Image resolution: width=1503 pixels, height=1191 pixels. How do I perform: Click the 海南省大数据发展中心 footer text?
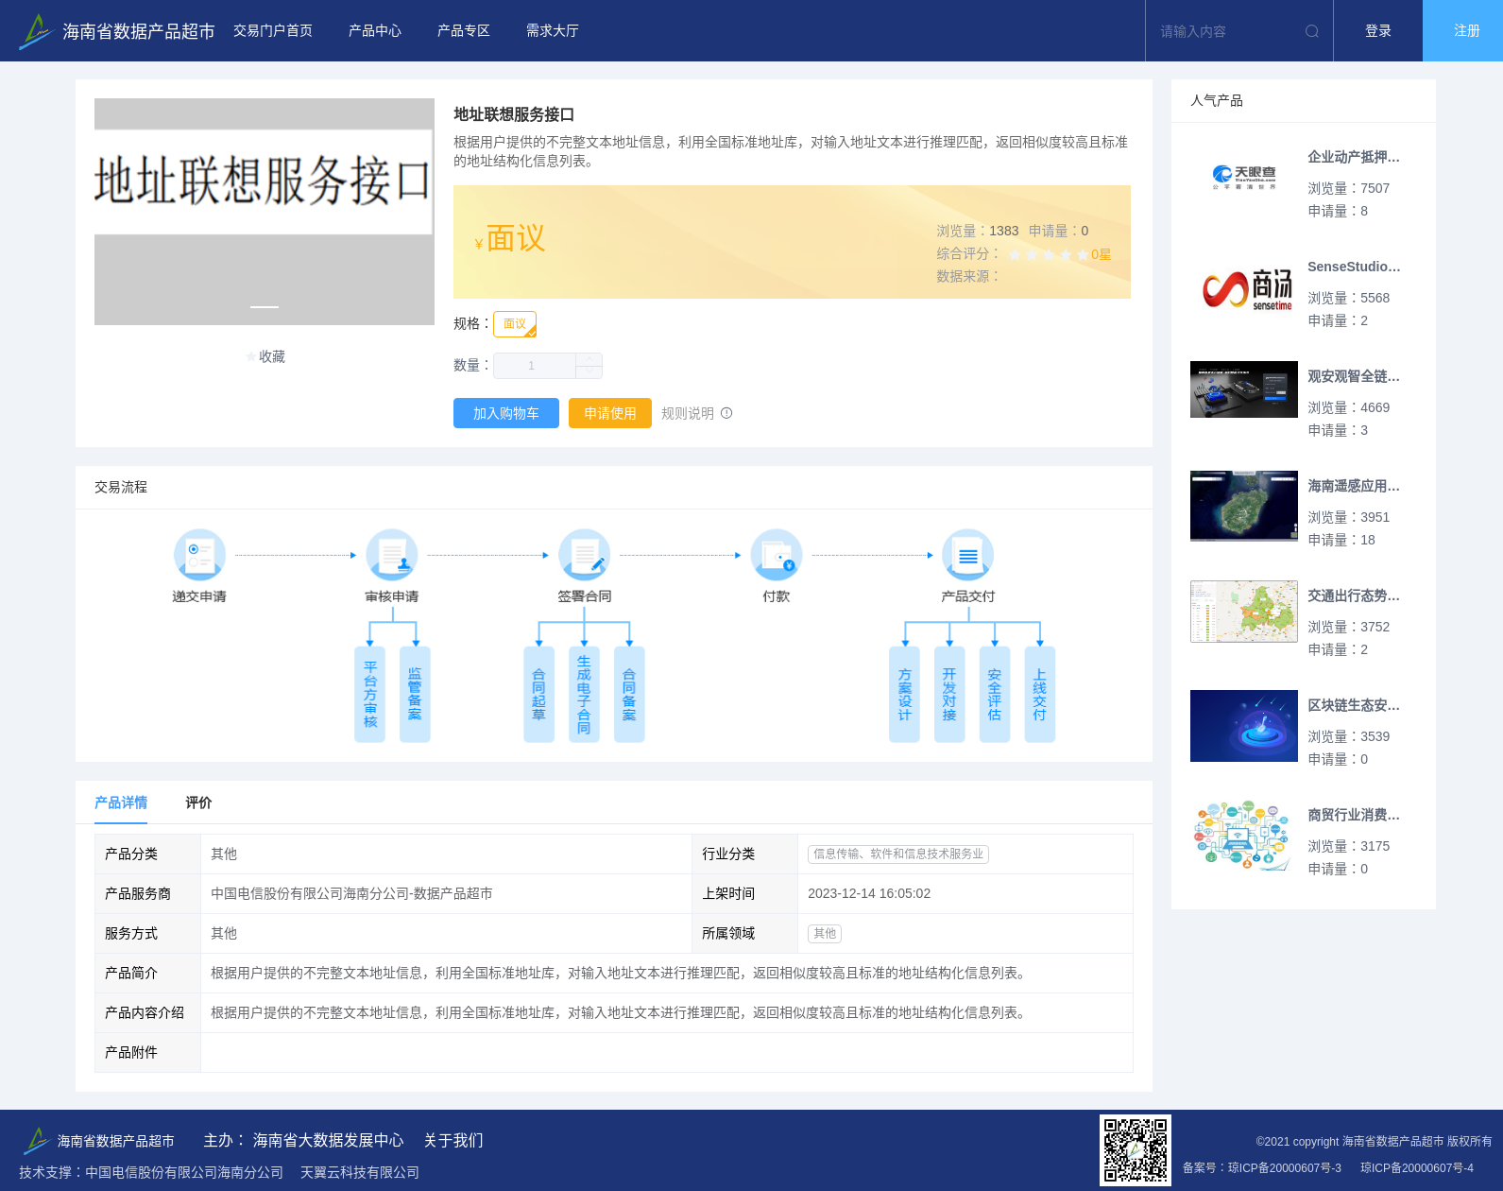pos(328,1140)
